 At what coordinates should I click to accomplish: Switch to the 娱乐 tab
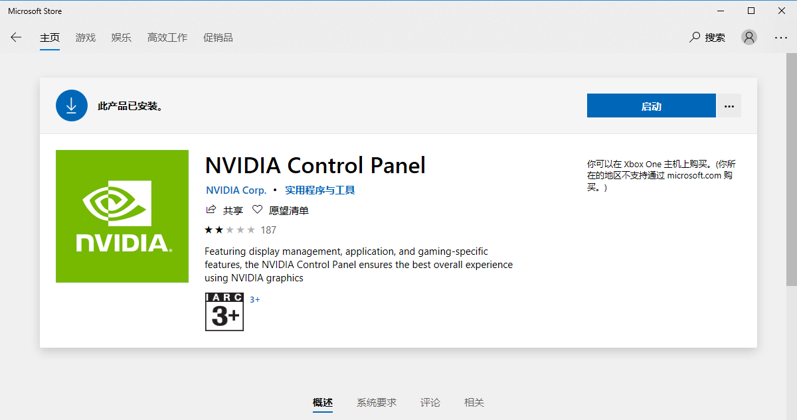pos(122,38)
